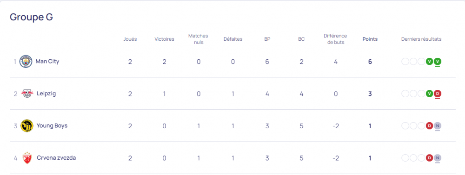This screenshot has width=465, height=175.
Task: Click Leipzig's green V victory badge
Action: point(429,94)
